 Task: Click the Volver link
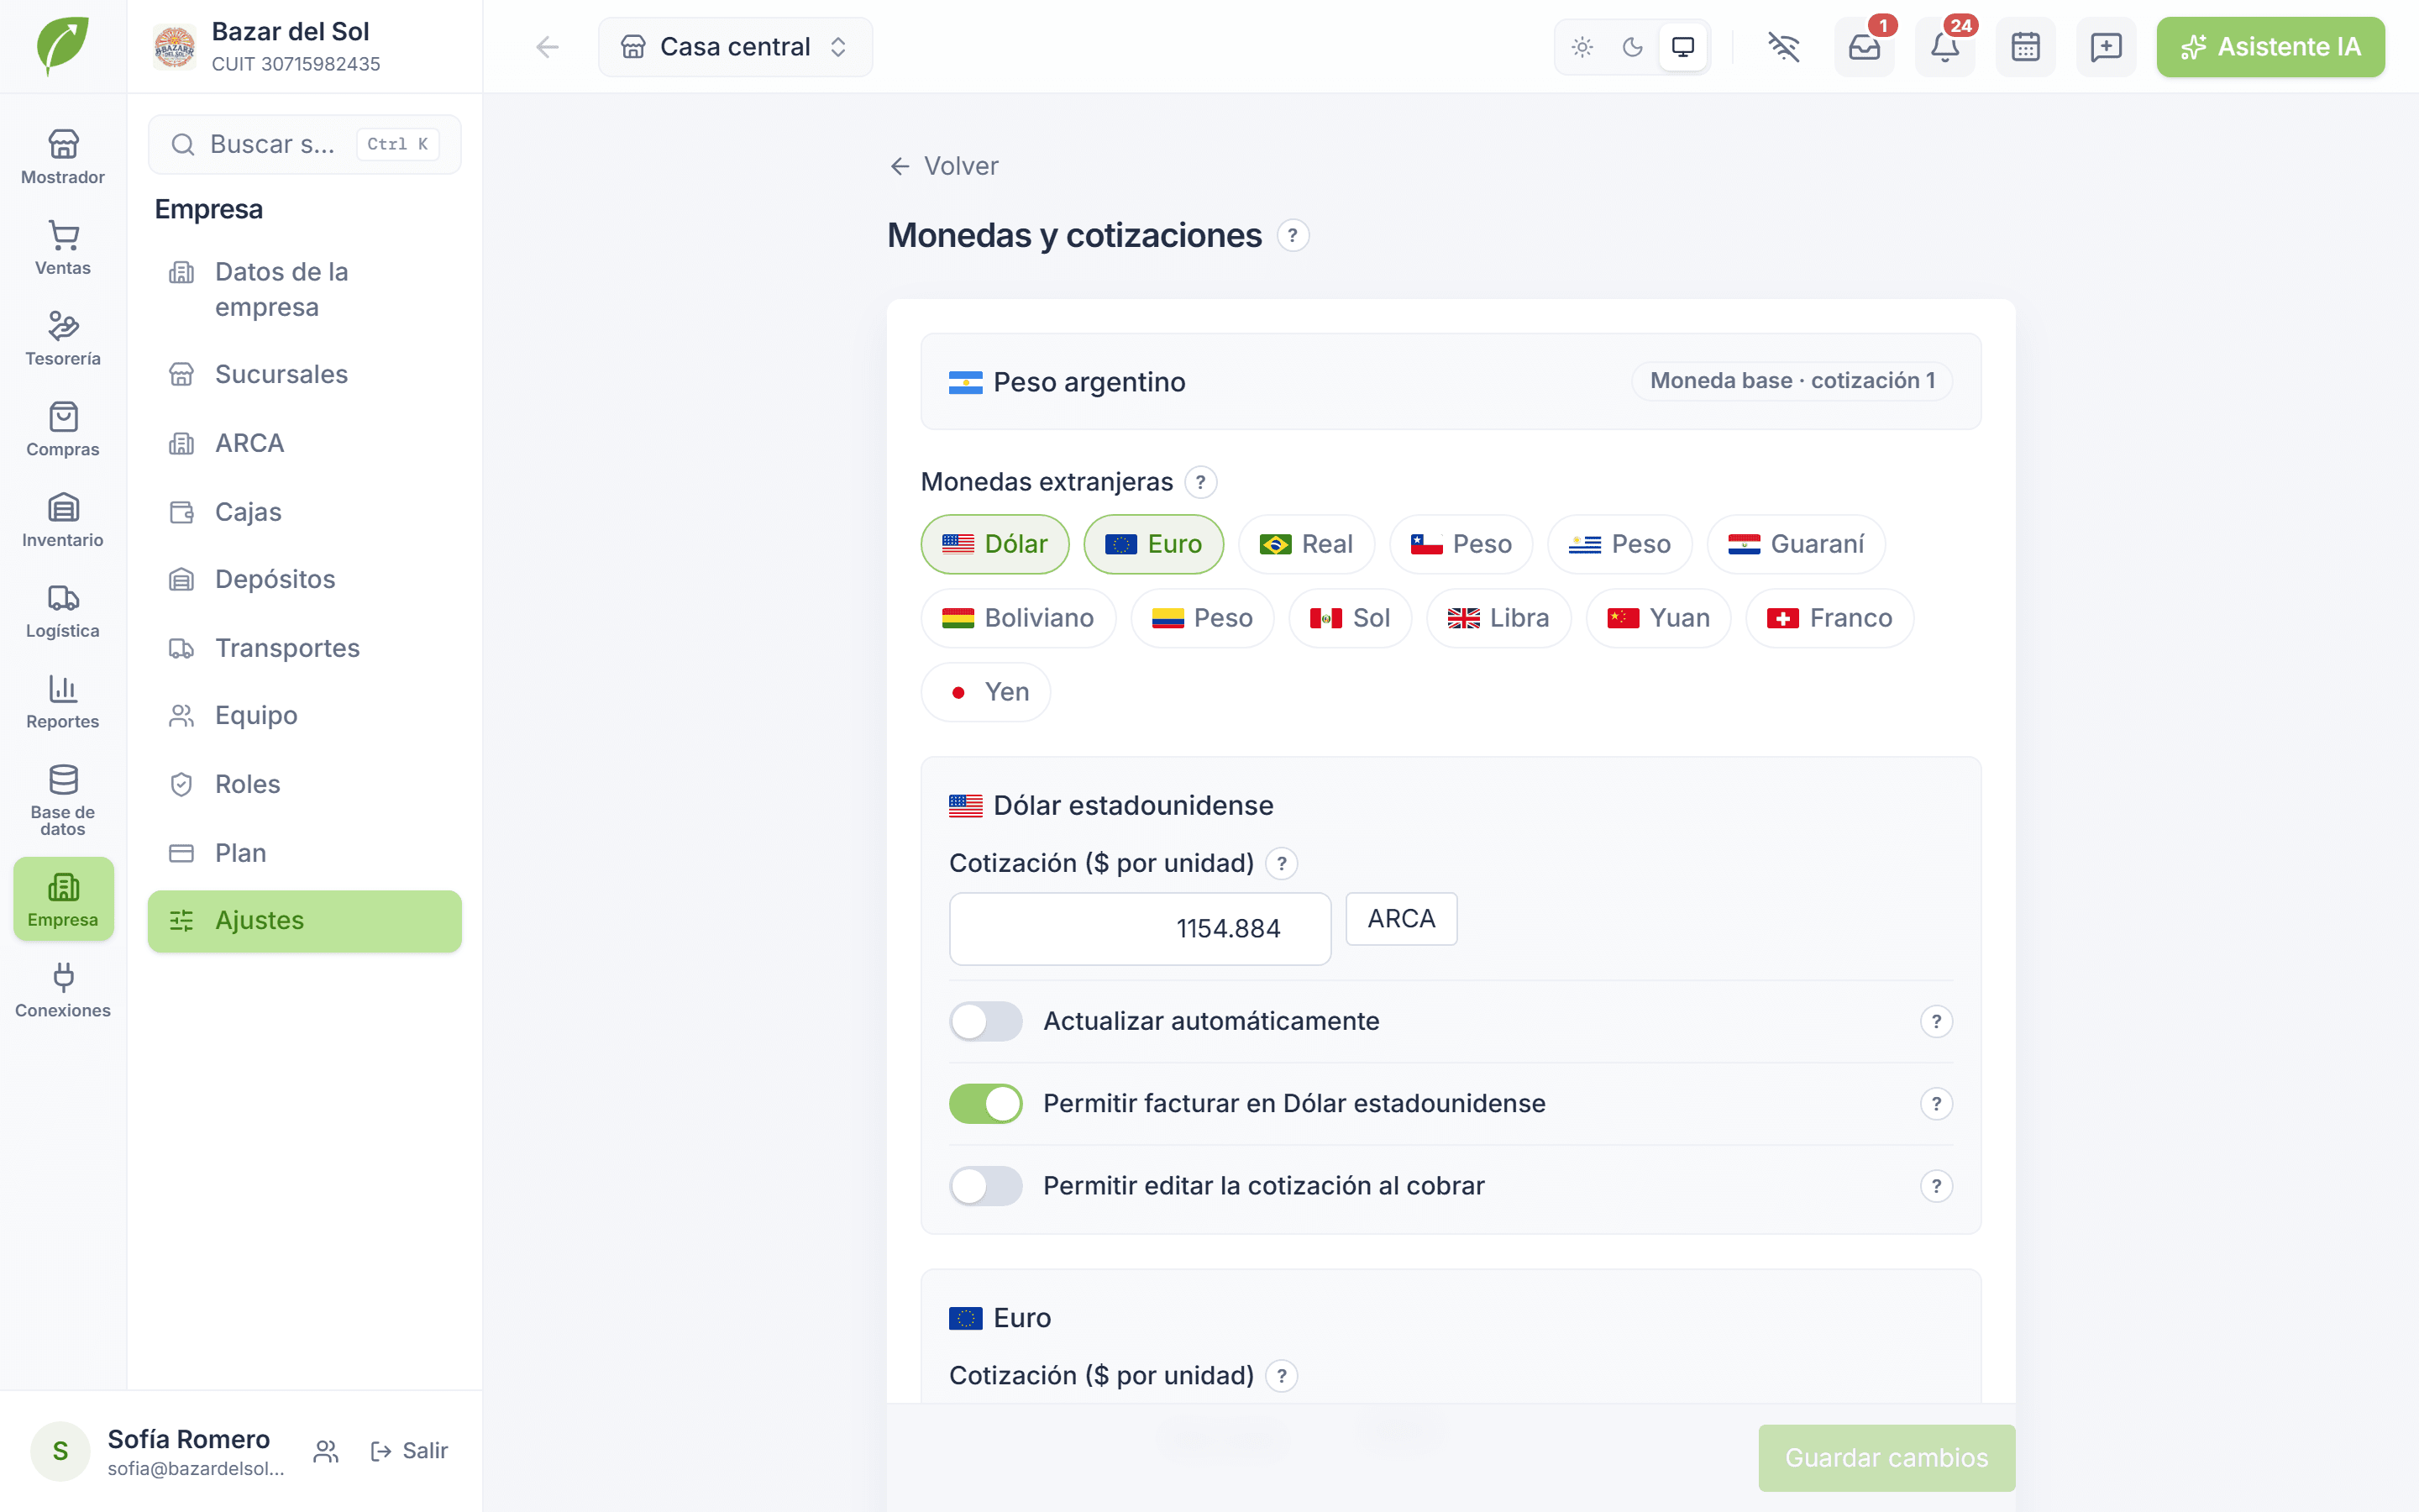click(x=943, y=166)
